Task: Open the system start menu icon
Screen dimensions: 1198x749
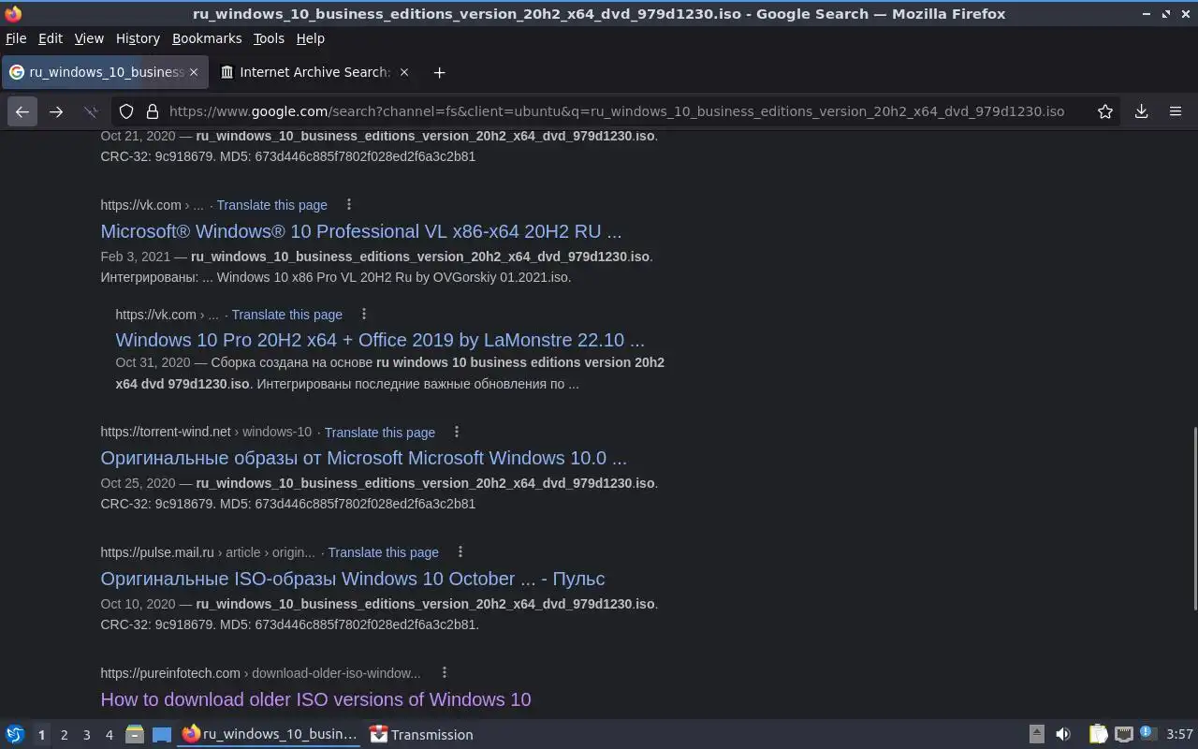Action: (15, 735)
